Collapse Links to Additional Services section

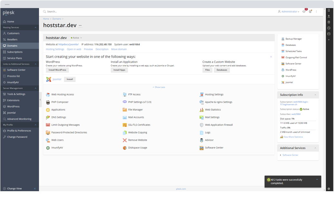click(x=35, y=64)
